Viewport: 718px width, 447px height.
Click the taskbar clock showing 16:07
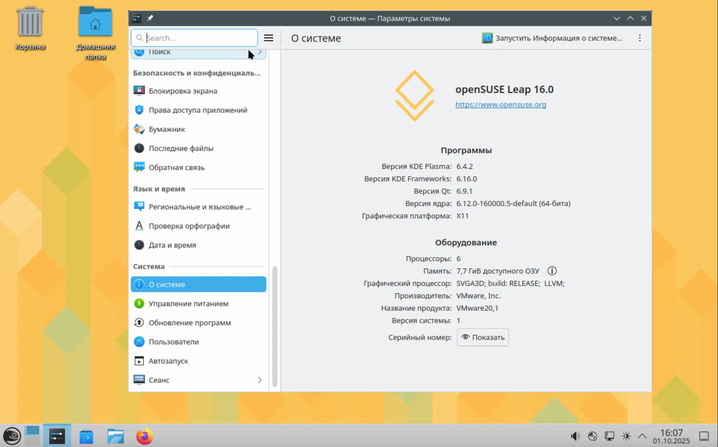[671, 436]
